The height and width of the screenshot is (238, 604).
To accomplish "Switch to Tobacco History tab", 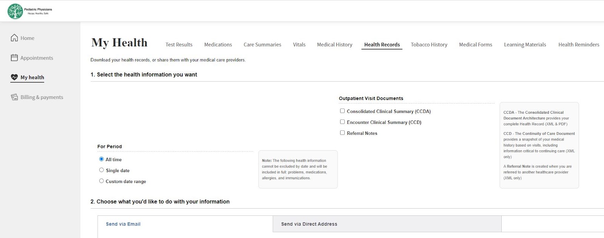I will (x=429, y=44).
